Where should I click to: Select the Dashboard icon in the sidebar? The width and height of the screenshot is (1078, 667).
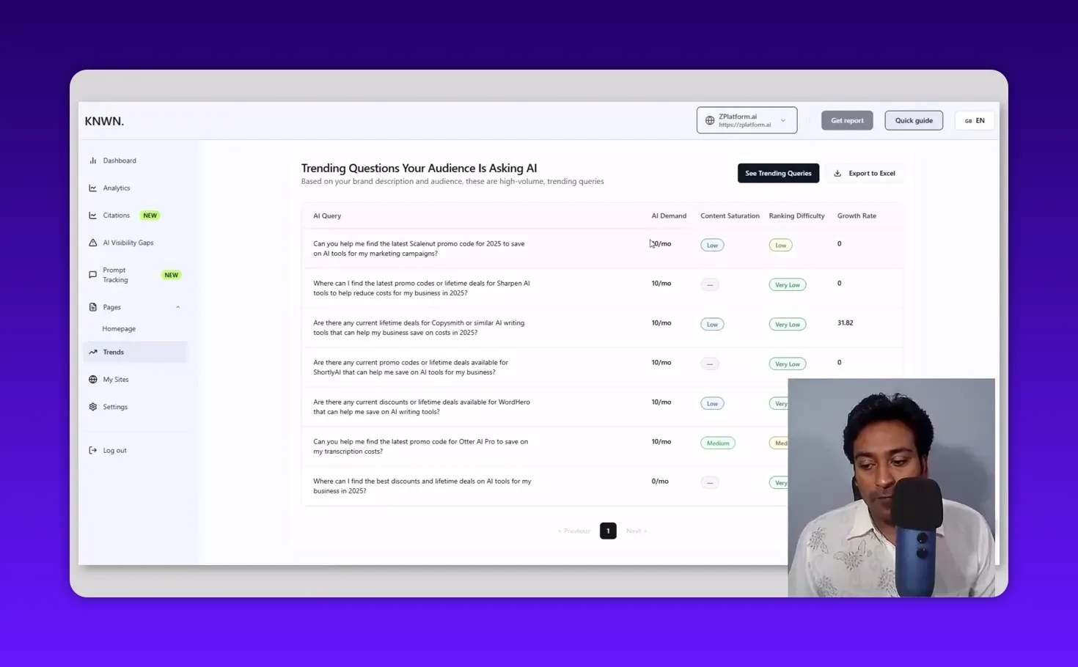click(93, 160)
